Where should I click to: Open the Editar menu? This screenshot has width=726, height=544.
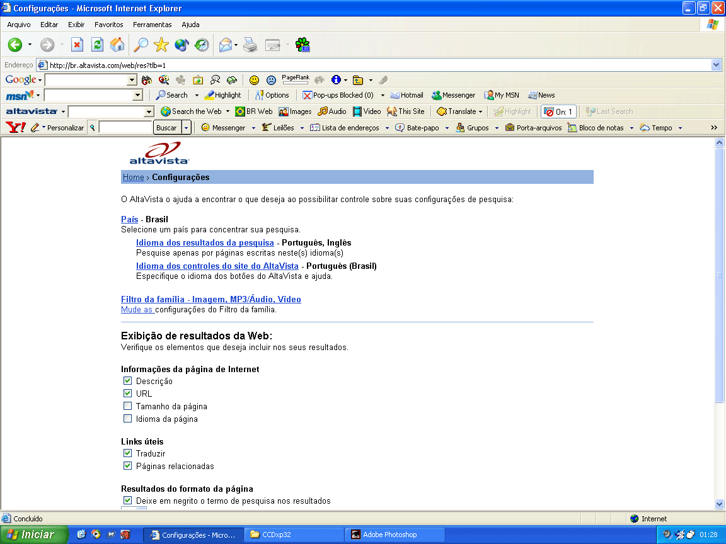tap(49, 25)
